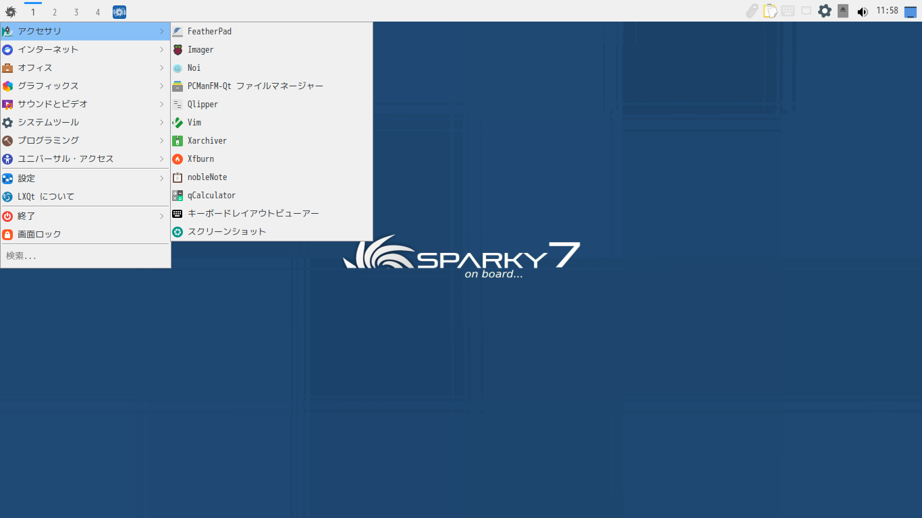
Task: Launch FeatherPad from its feather icon
Action: click(178, 32)
